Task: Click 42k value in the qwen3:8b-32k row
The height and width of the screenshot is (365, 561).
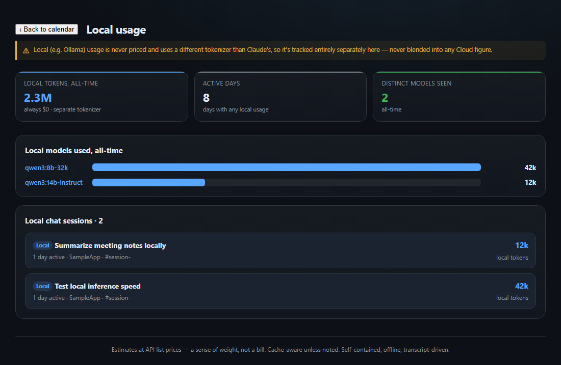Action: [x=530, y=167]
